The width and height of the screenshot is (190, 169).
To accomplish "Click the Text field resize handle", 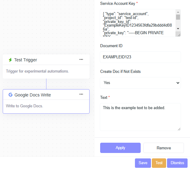I will tap(179, 129).
